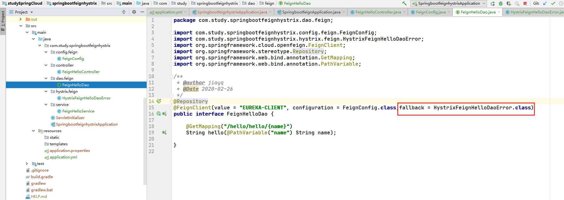The height and width of the screenshot is (200, 564).
Task: Click the comment end fold marker on line 13
Action: tap(171, 95)
